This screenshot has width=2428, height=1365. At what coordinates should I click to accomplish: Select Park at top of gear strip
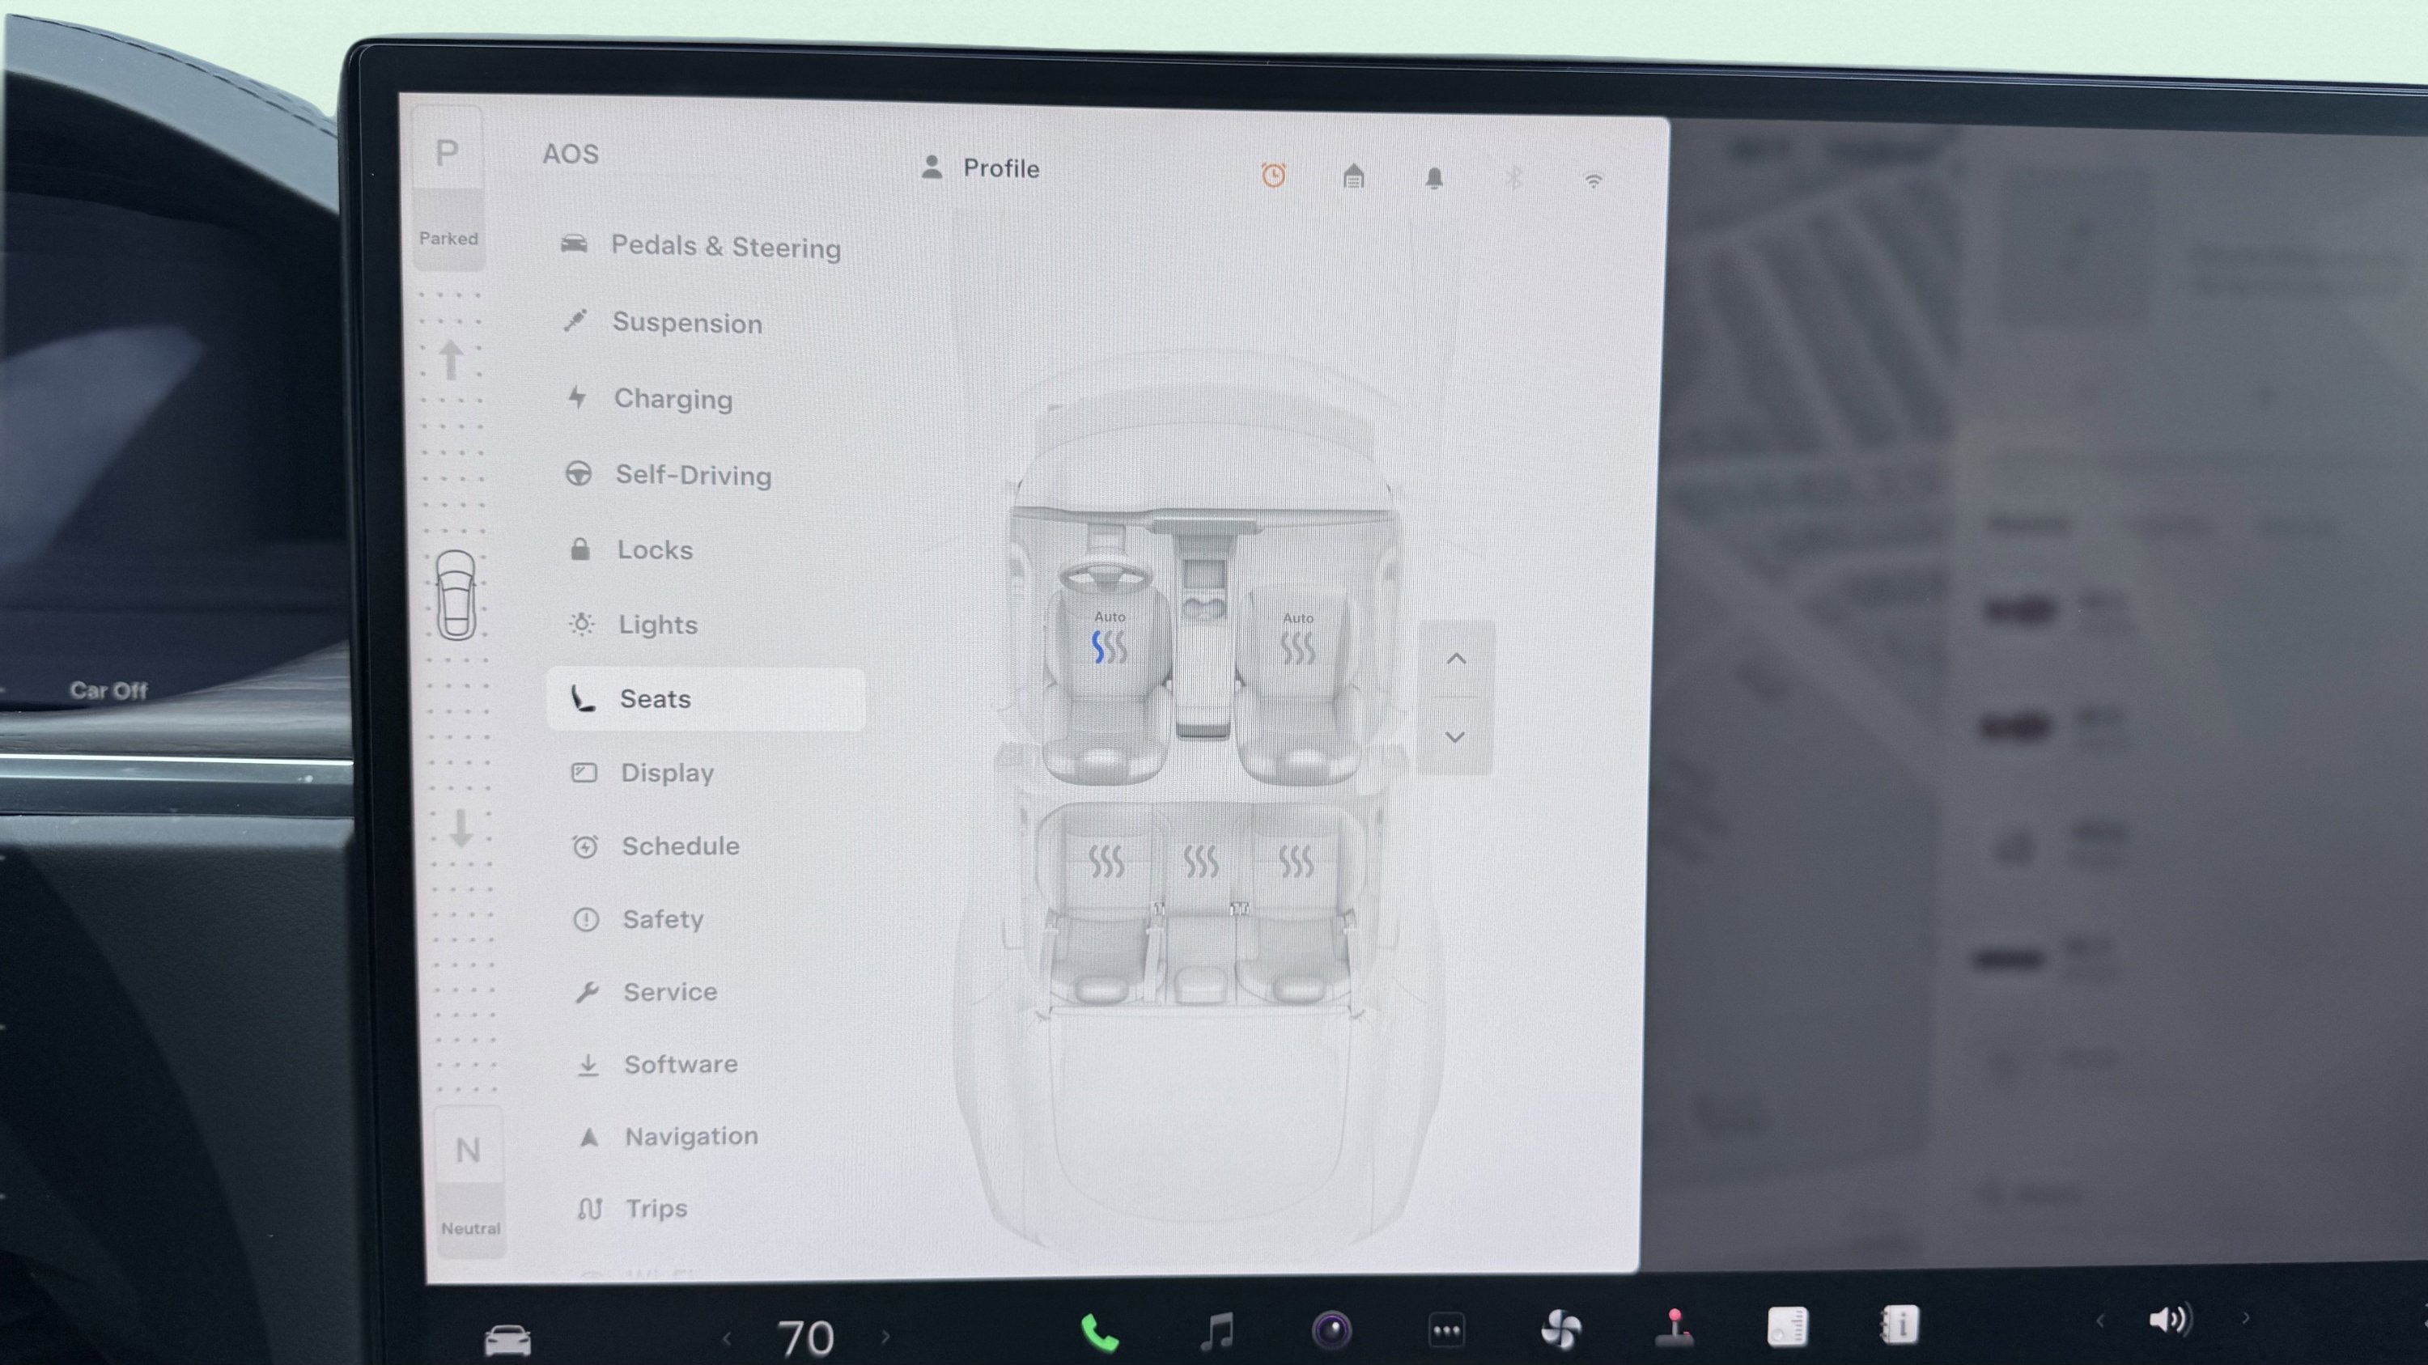pyautogui.click(x=448, y=154)
